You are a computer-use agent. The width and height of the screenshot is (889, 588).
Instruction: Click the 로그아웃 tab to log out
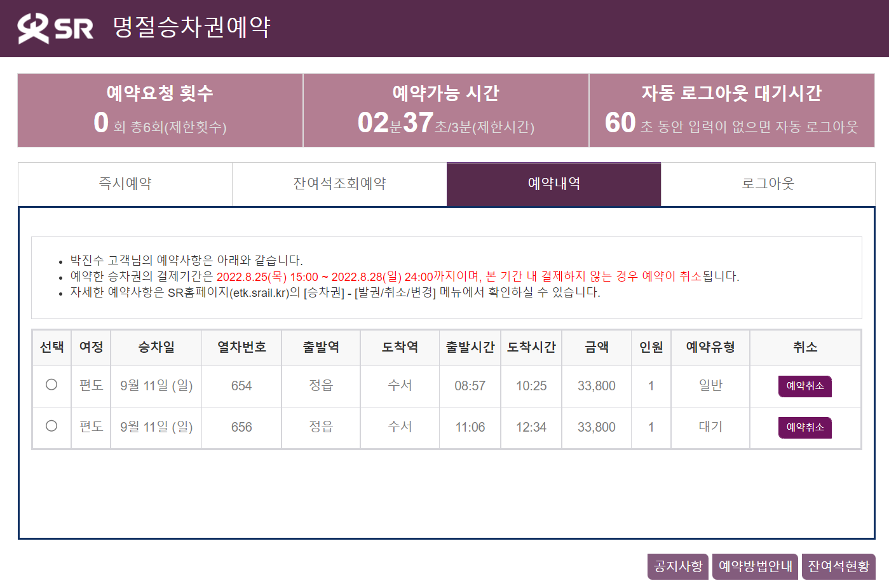coord(768,184)
